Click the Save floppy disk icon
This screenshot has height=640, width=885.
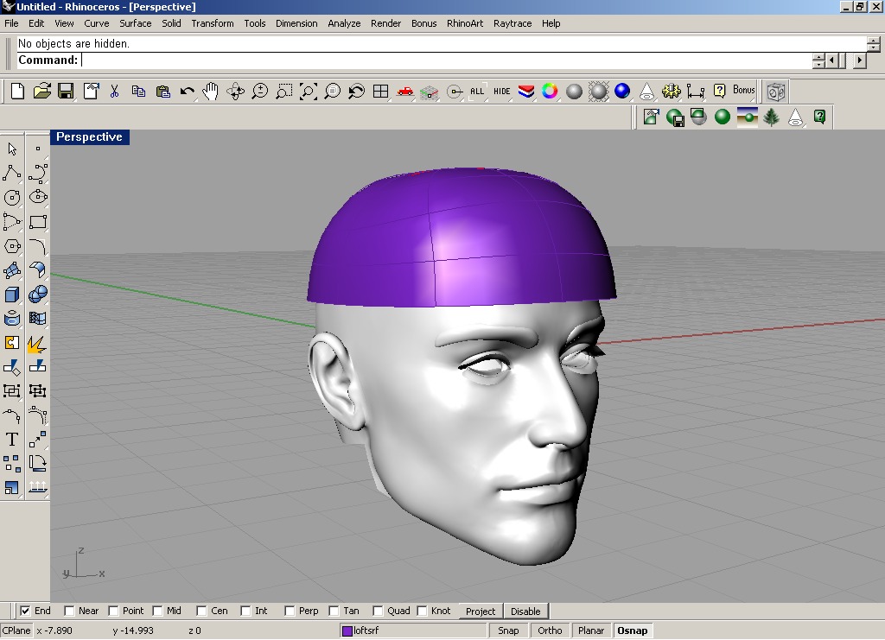(66, 91)
